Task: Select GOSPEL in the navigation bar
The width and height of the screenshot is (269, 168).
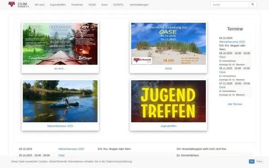Action: tap(118, 5)
